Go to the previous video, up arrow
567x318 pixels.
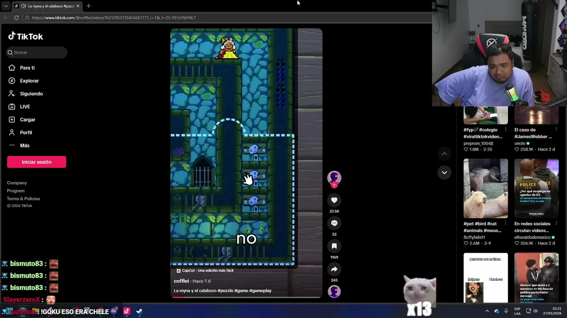(x=444, y=154)
